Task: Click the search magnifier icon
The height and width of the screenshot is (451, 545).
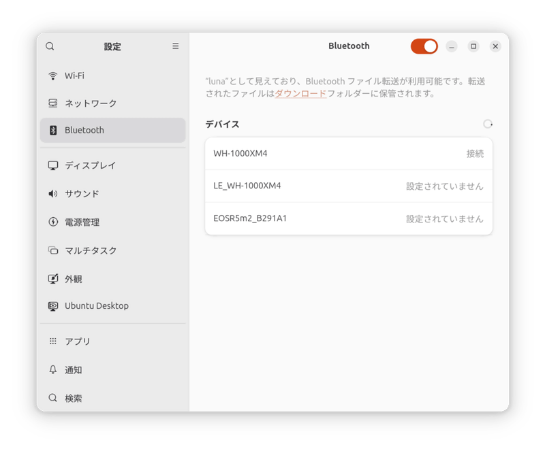Action: [50, 46]
